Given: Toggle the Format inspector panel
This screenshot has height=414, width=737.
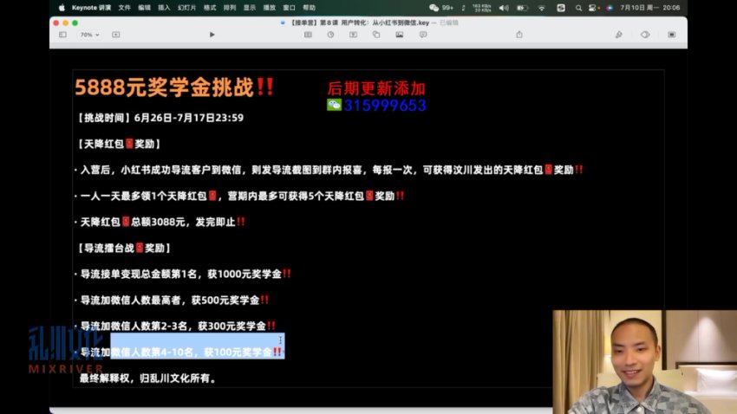Looking at the screenshot, I should pyautogui.click(x=618, y=35).
